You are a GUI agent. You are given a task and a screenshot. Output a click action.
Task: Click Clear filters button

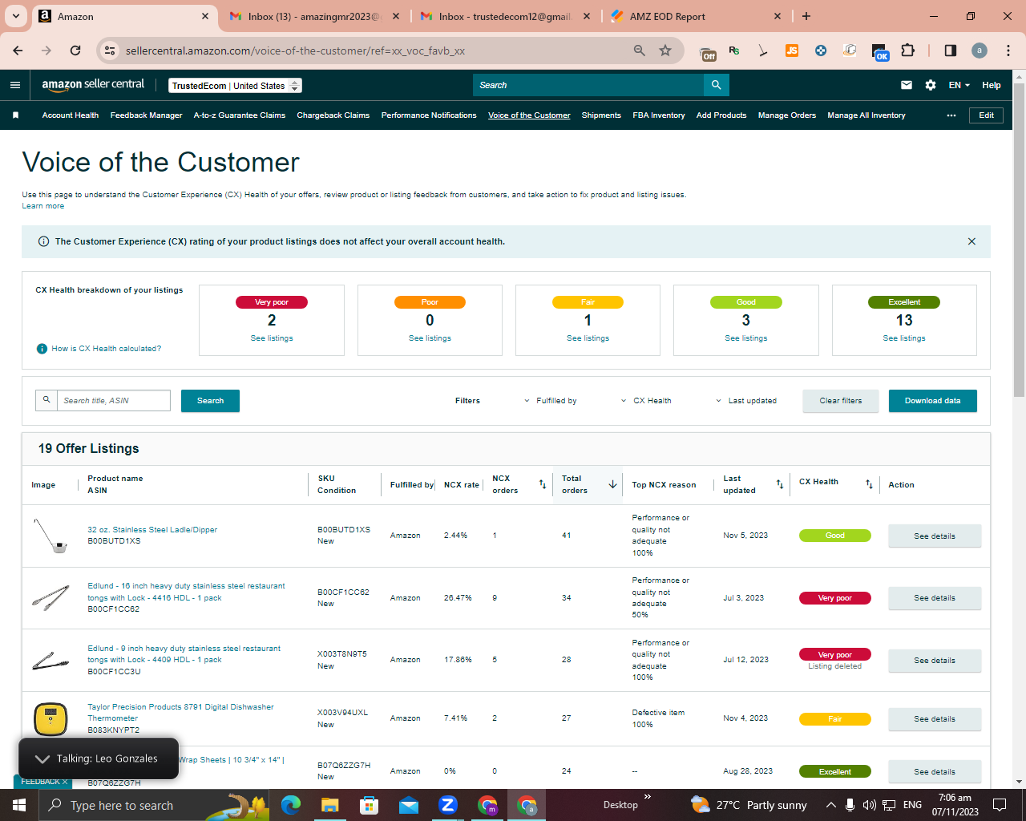click(841, 401)
